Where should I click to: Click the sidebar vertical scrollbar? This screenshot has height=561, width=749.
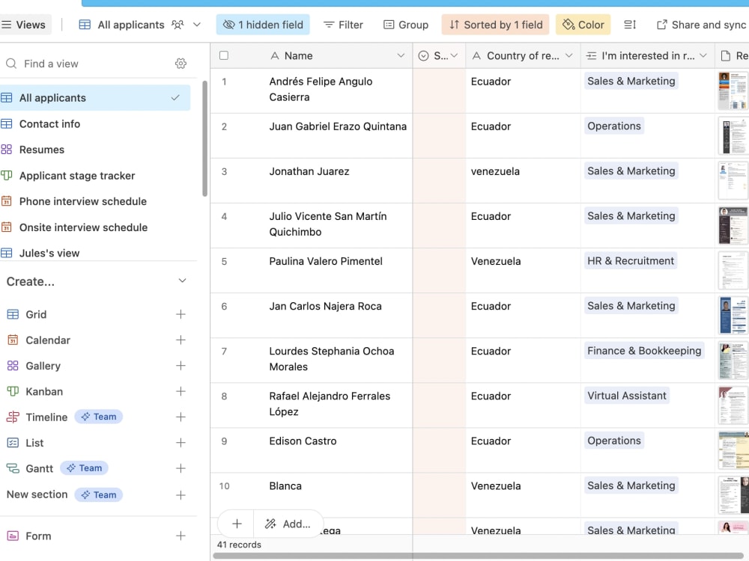coord(205,138)
